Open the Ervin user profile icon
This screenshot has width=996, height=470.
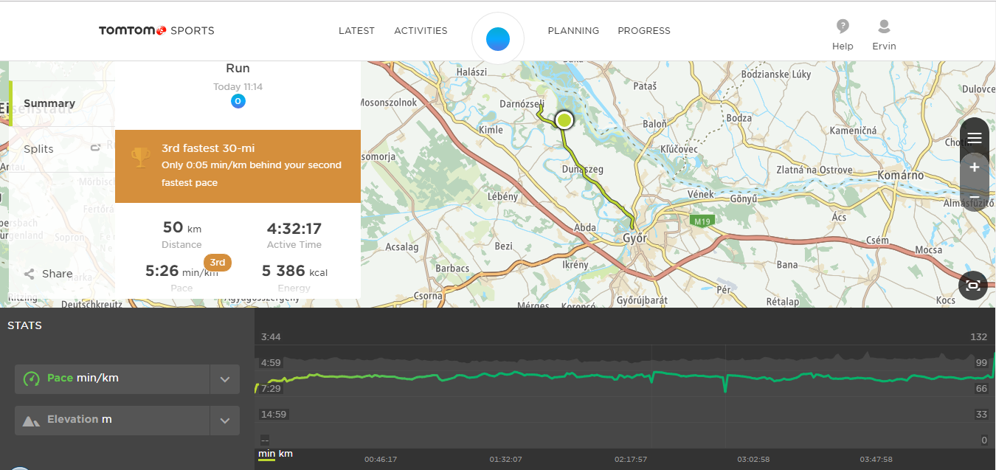pyautogui.click(x=884, y=27)
